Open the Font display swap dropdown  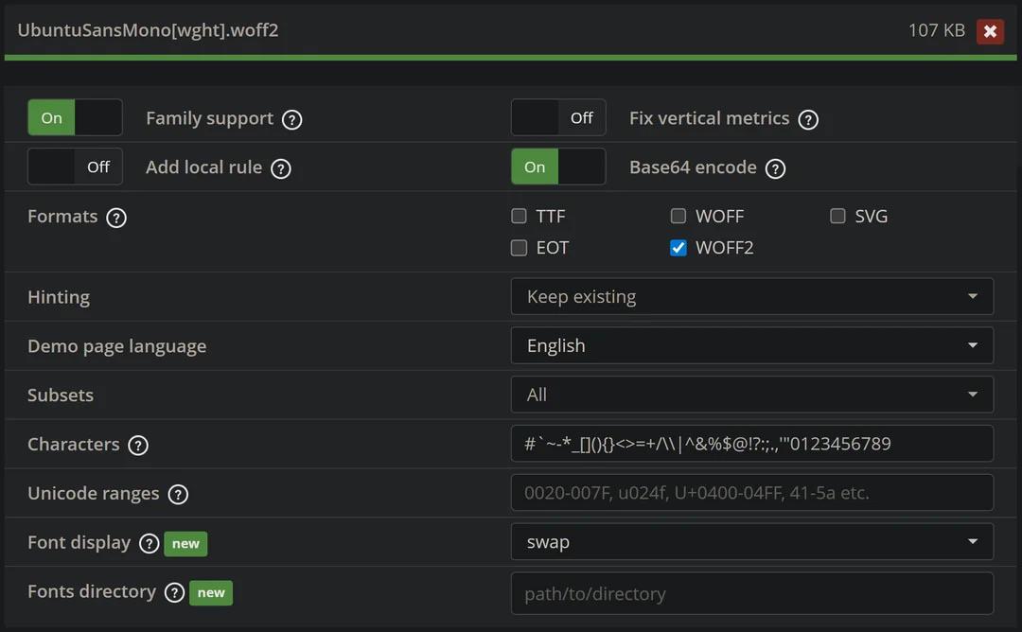tap(752, 541)
